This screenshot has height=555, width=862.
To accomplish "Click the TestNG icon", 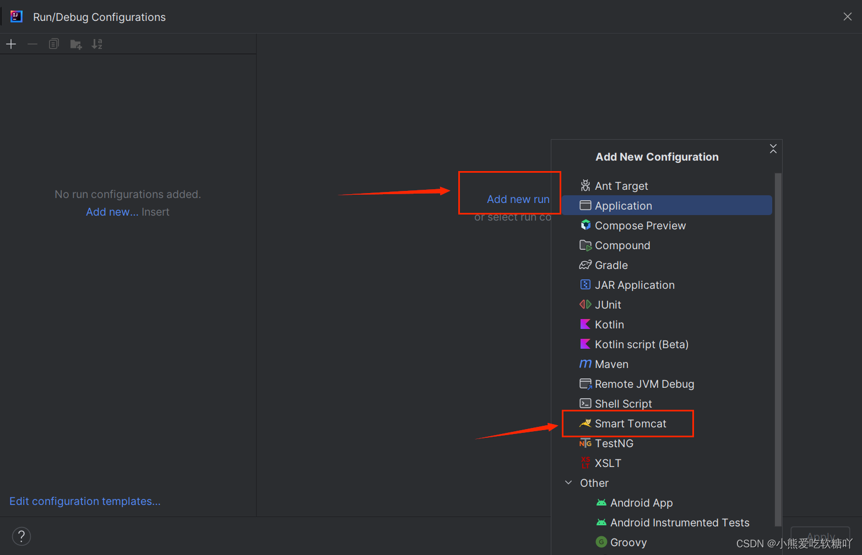I will point(585,443).
